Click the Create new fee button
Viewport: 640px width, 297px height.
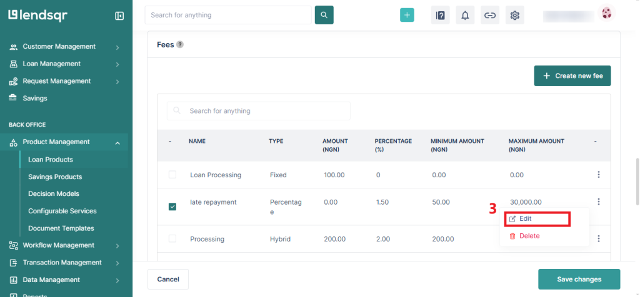pos(572,75)
